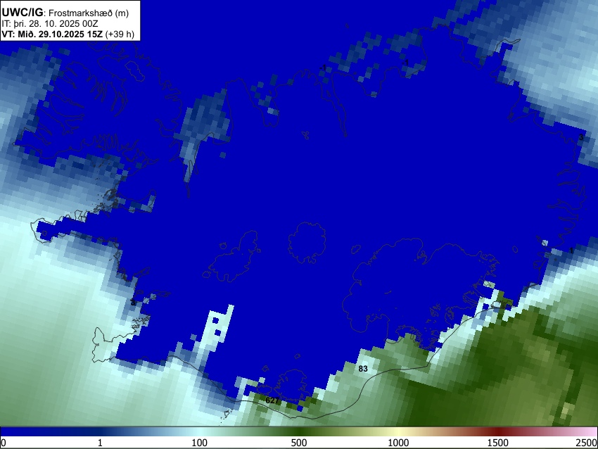
Task: Click the freezing-level color scale bar
Action: point(299,431)
